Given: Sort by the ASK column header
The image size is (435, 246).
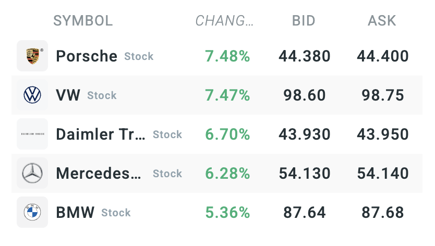Looking at the screenshot, I should pos(382,21).
